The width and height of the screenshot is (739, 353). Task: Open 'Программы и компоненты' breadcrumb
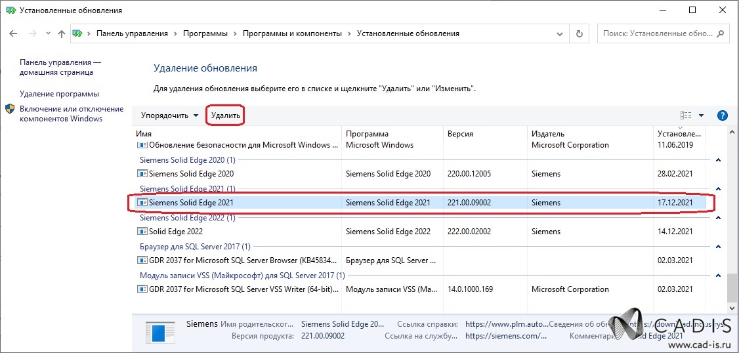[x=292, y=33]
